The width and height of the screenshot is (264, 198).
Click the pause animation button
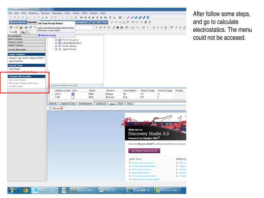[97, 18]
